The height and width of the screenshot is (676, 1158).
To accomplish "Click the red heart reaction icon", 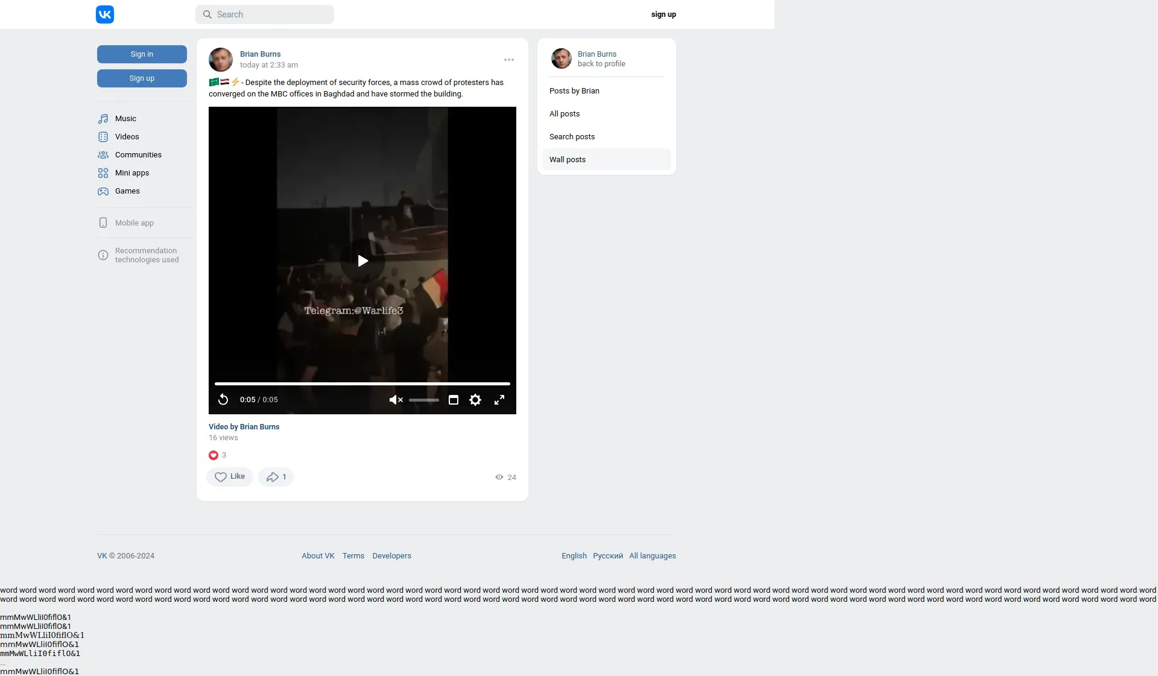I will point(214,455).
